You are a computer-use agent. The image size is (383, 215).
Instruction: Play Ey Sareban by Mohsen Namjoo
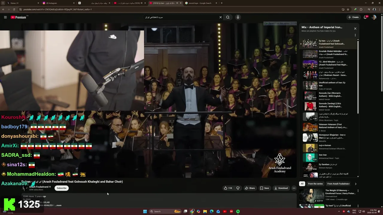[329, 167]
